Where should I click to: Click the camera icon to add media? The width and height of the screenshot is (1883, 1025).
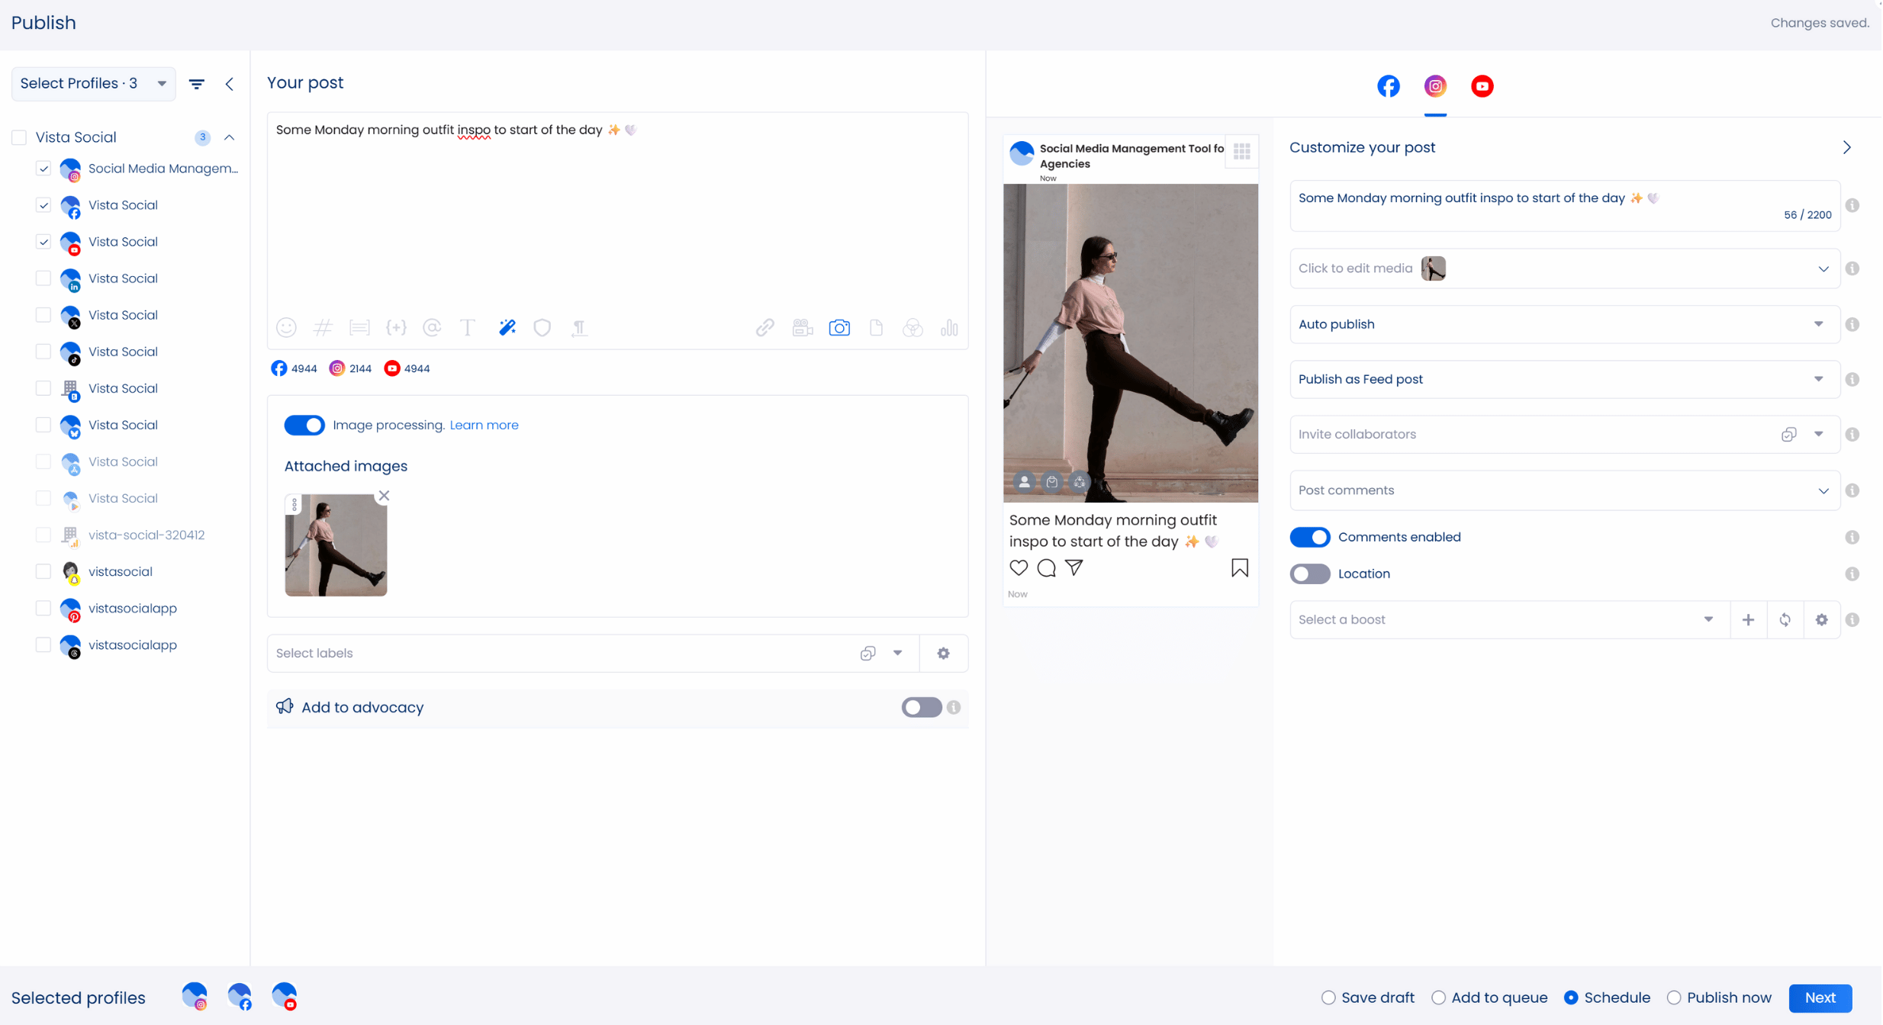pos(839,328)
